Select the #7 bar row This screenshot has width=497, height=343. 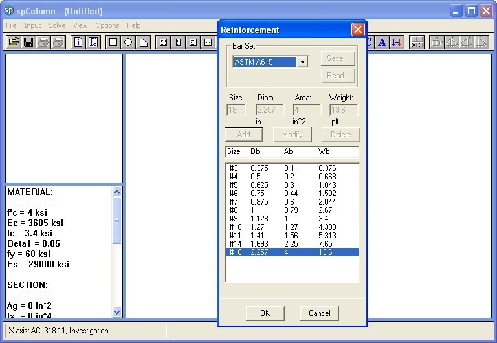(x=293, y=202)
